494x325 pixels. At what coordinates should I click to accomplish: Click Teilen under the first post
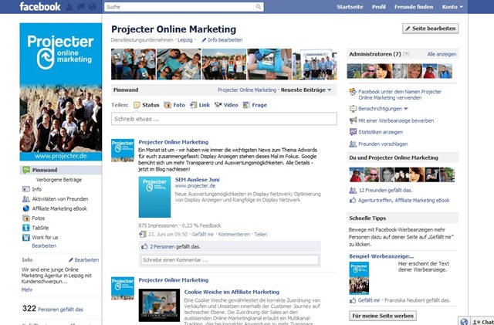click(x=261, y=234)
